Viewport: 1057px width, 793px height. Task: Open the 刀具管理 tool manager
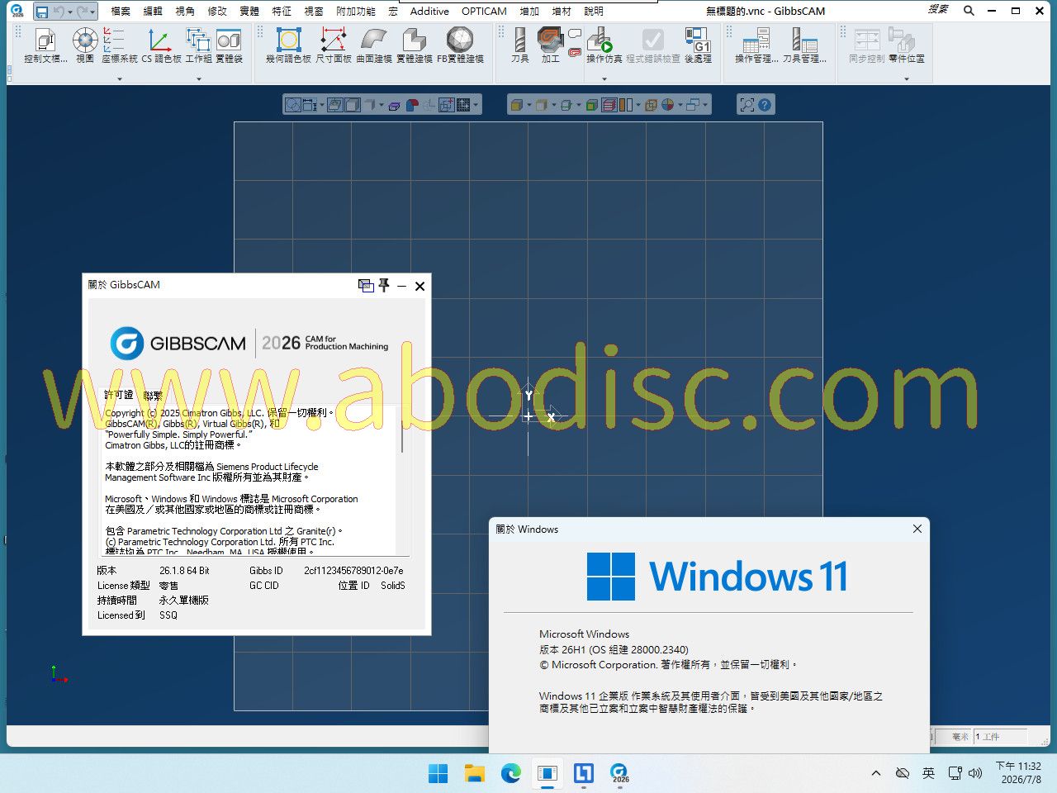804,45
